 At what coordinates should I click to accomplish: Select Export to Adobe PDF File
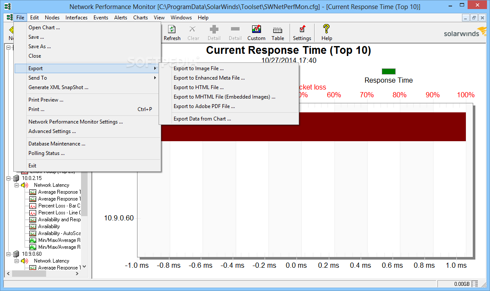pos(229,106)
